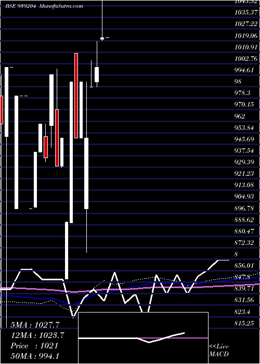
Task: Click the 880.47 price axis label
Action: coord(244,231)
